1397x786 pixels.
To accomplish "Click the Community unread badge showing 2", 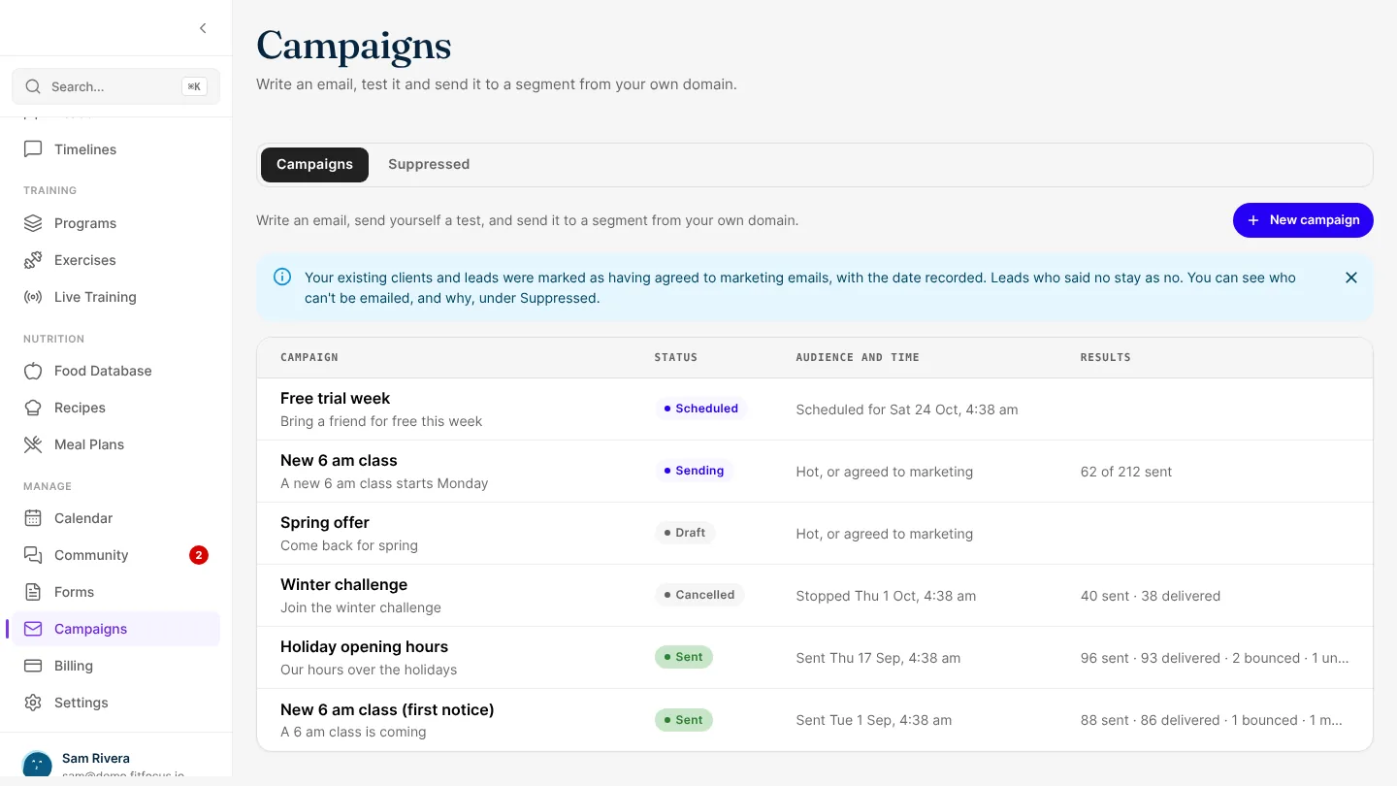I will tap(199, 555).
